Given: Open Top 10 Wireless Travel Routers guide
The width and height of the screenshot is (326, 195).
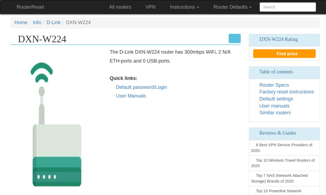Looking at the screenshot, I should 284,163.
